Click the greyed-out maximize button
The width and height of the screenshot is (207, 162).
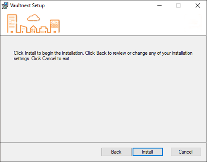coord(178,5)
